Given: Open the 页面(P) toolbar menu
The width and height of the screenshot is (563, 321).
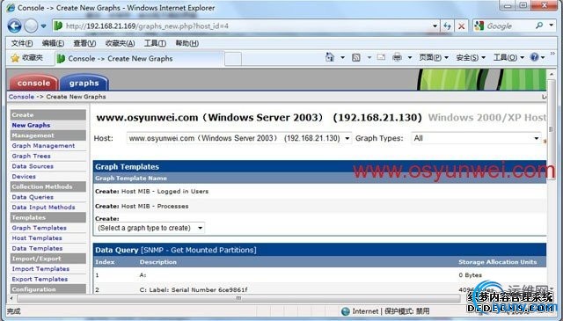Looking at the screenshot, I should (x=434, y=57).
